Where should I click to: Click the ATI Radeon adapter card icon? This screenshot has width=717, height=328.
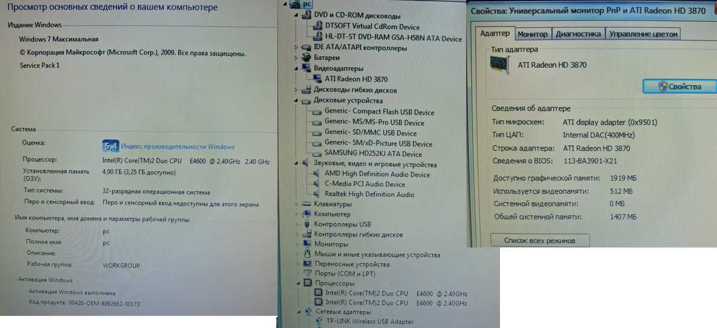(x=500, y=65)
